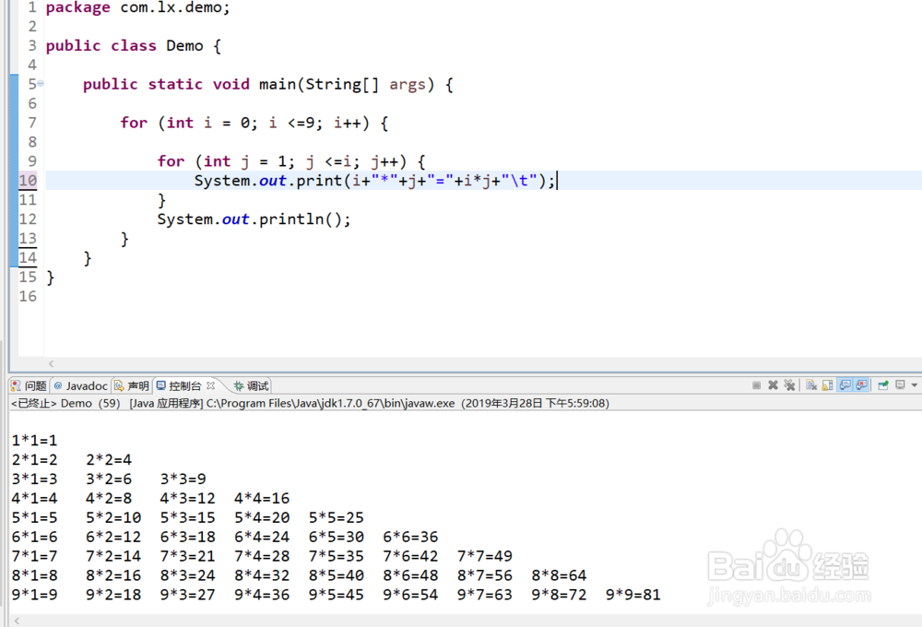Toggle Show Console on Standard Error

click(861, 385)
